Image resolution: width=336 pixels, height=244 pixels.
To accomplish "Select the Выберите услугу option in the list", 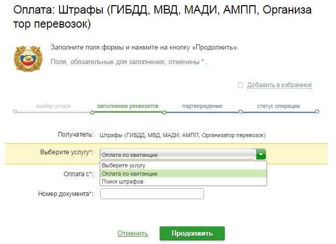I will (183, 165).
